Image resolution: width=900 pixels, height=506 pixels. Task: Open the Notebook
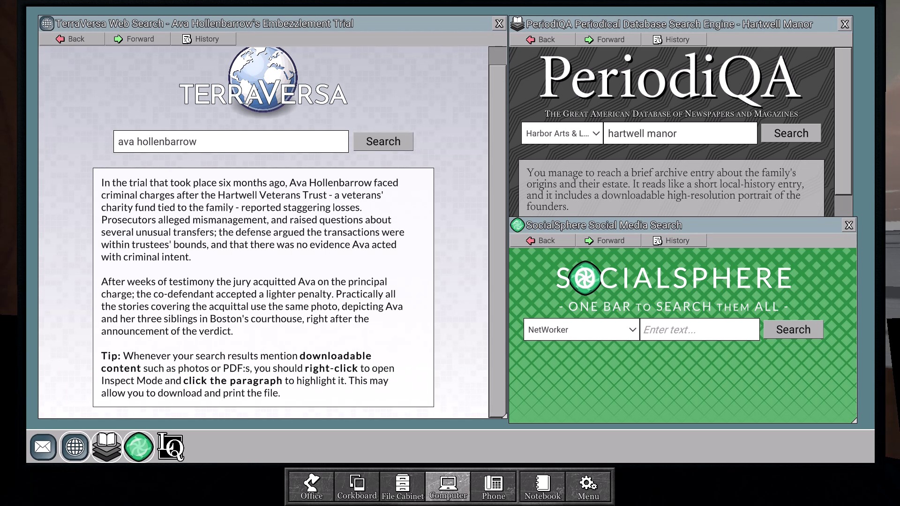(x=542, y=487)
